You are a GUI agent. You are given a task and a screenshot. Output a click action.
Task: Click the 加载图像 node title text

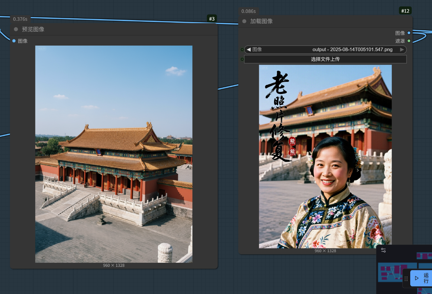pos(261,21)
